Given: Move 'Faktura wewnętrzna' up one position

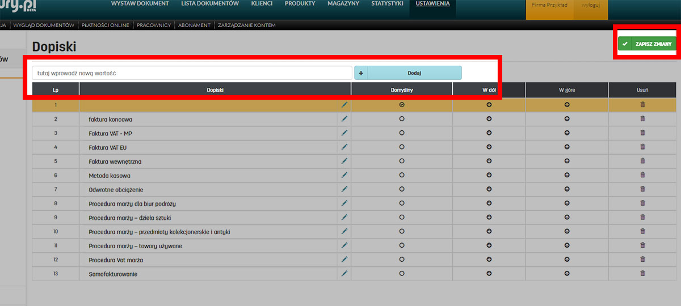Looking at the screenshot, I should [x=566, y=161].
